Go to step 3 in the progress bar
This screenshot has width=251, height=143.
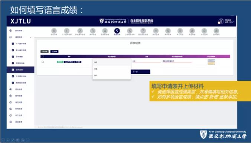pyautogui.click(x=92, y=31)
